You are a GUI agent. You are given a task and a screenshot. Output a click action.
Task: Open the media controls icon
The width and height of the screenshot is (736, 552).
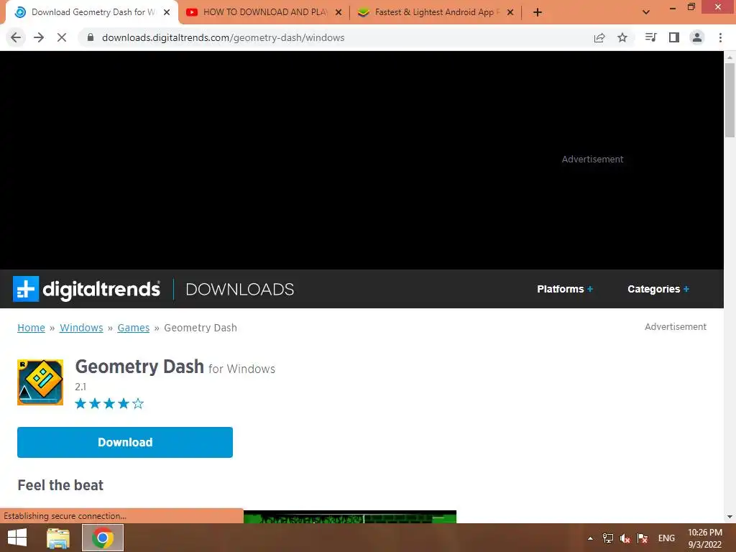pos(650,37)
